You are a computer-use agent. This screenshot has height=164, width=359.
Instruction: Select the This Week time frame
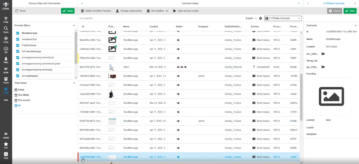pyautogui.click(x=23, y=95)
